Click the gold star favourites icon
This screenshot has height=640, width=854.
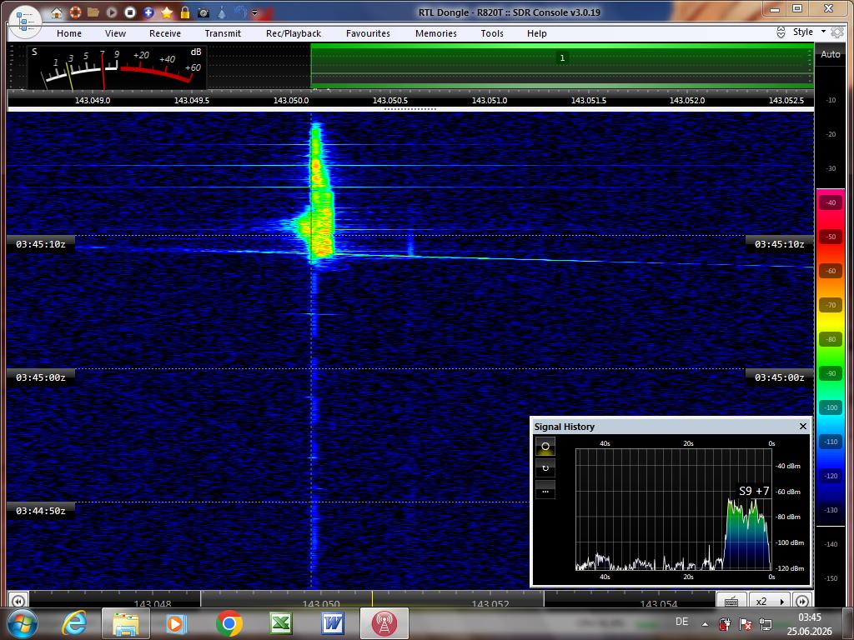(167, 12)
